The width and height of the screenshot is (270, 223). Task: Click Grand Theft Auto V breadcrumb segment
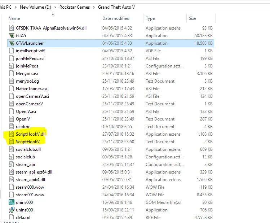coord(116,7)
